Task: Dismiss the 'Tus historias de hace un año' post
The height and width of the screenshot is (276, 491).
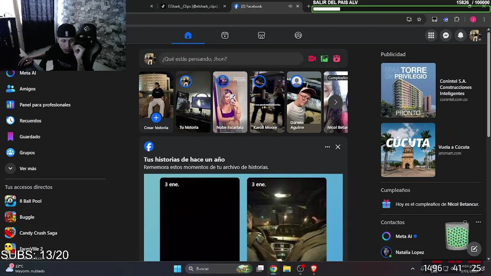Action: (338, 147)
